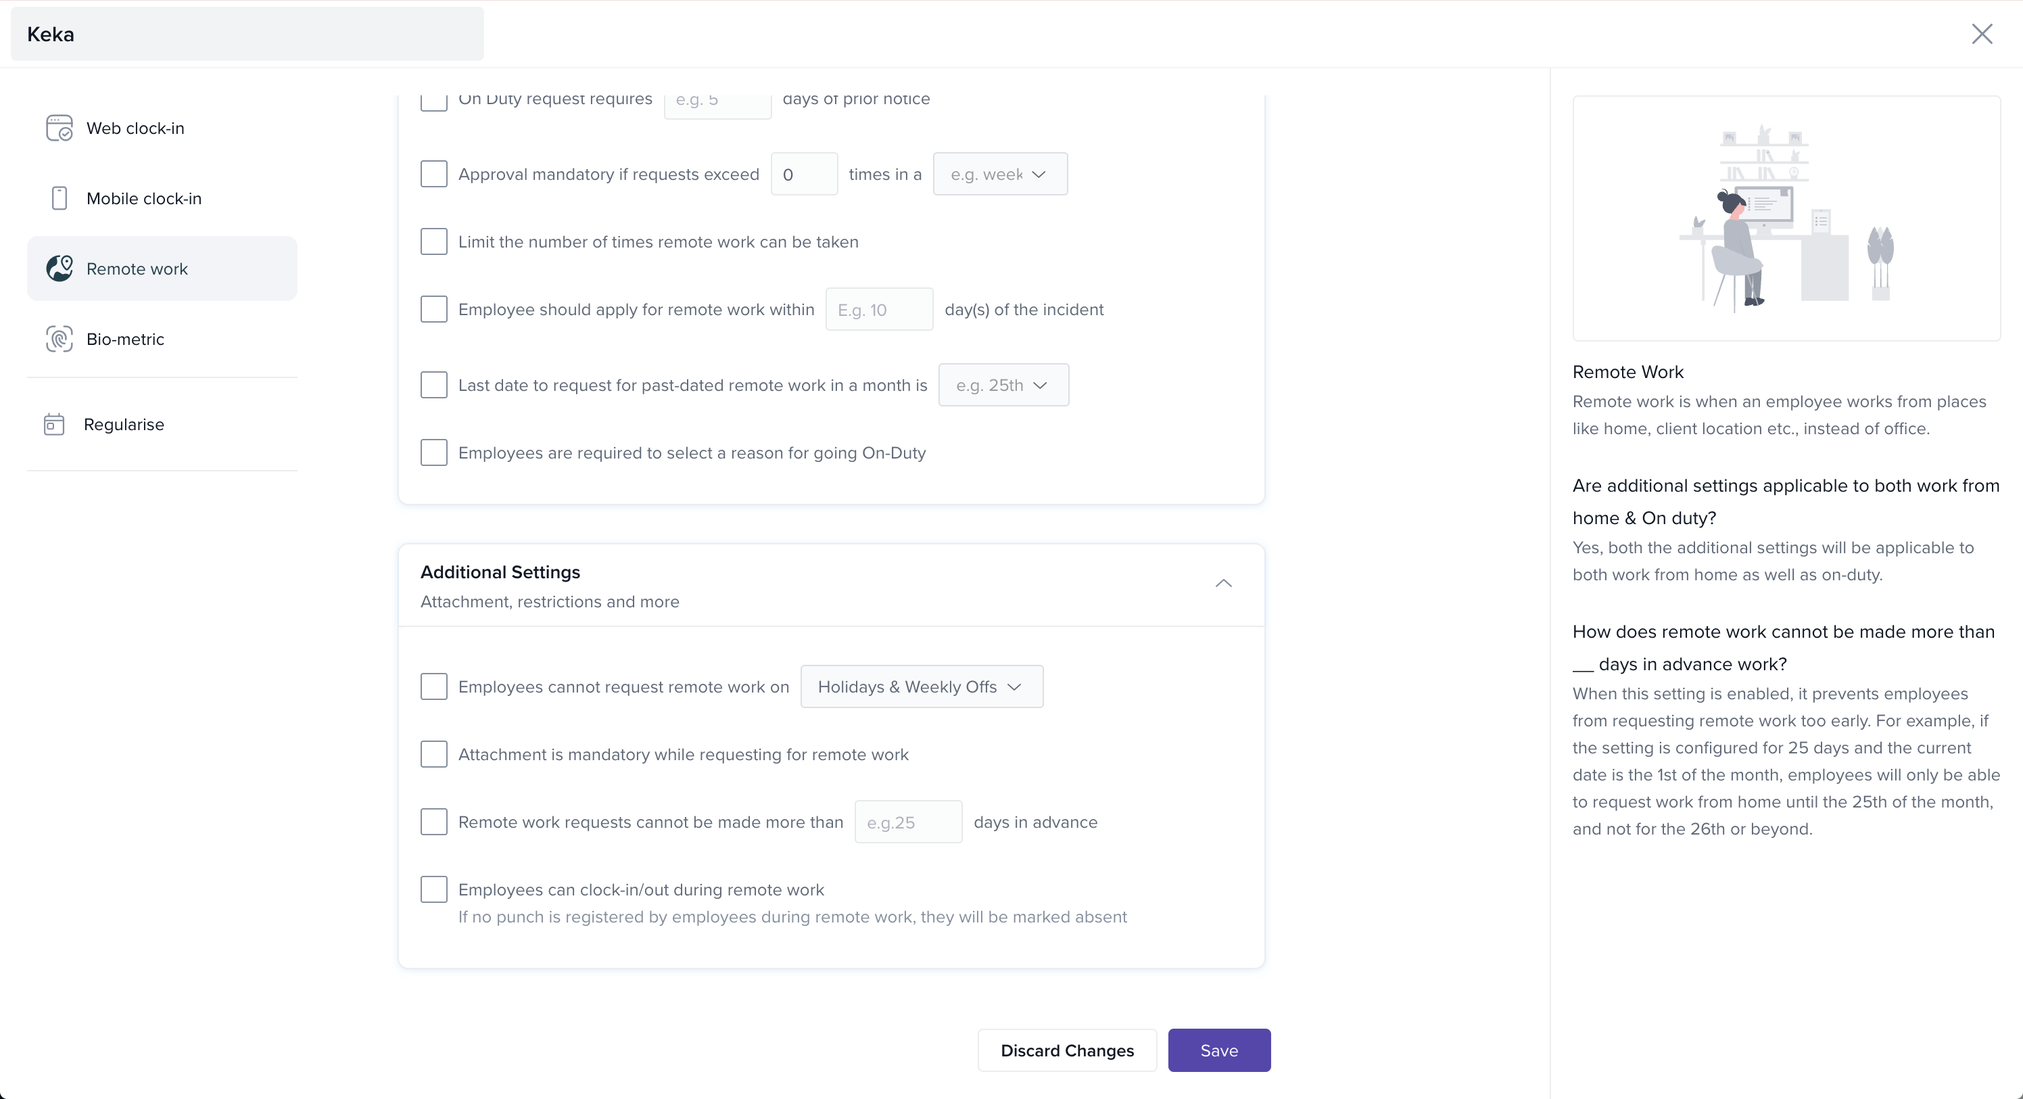This screenshot has width=2023, height=1099.
Task: Click the Save button
Action: coord(1218,1050)
